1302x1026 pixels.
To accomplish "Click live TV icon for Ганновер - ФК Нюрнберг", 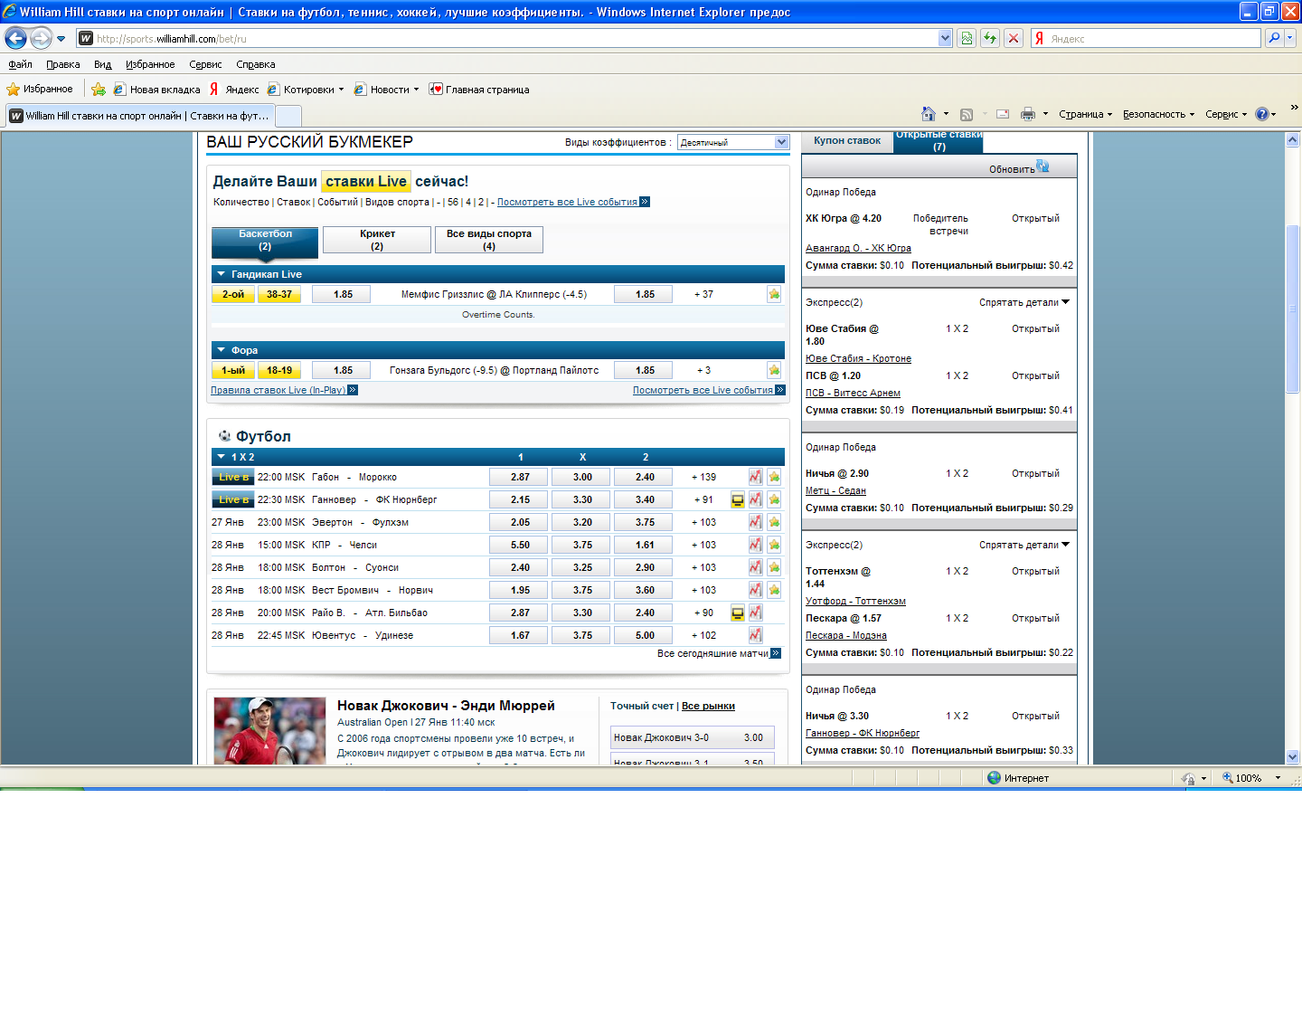I will tap(738, 499).
